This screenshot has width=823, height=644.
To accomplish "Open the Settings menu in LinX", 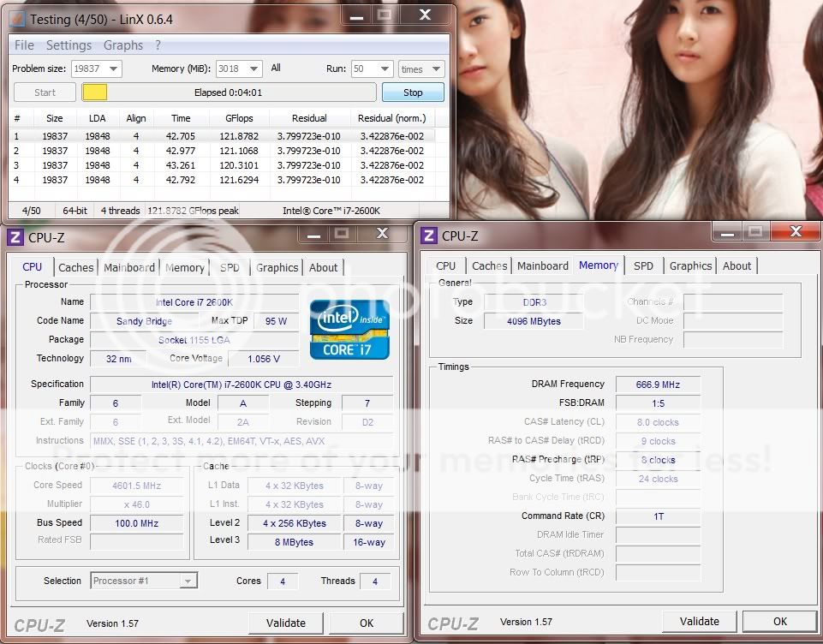I will [69, 45].
